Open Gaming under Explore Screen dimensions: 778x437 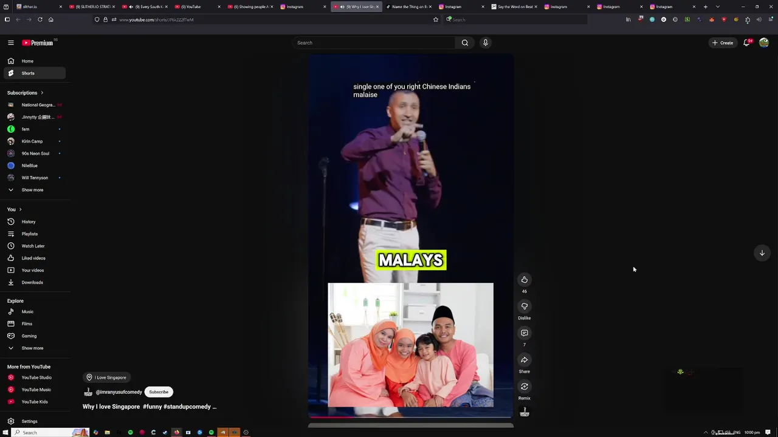tap(34, 336)
